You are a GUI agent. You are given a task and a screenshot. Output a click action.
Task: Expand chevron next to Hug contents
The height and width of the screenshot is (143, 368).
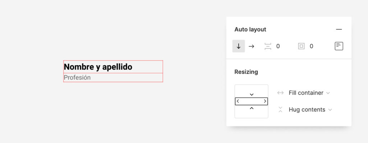[330, 110]
